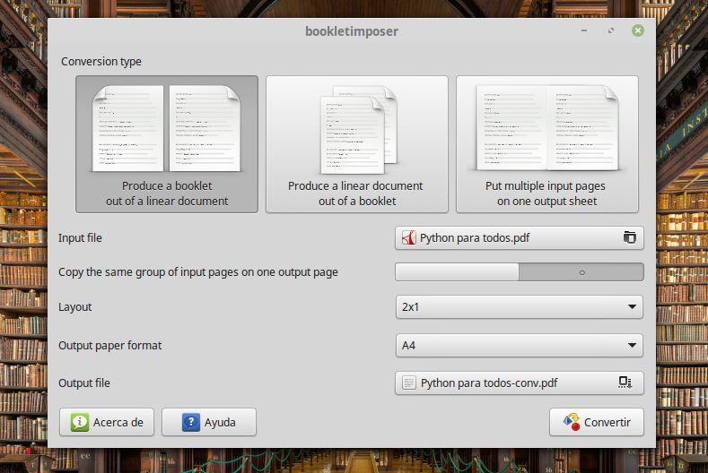The image size is (708, 473).
Task: Click the Python para todos-conv.pdf output file name
Action: click(489, 383)
